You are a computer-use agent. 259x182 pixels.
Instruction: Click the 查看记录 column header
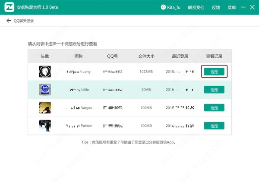214,56
